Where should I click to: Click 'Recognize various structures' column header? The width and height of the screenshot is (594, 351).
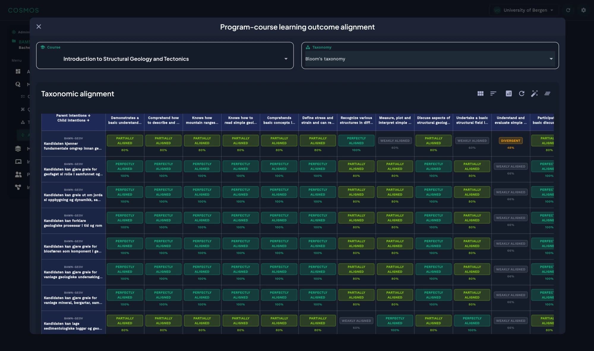[356, 120]
